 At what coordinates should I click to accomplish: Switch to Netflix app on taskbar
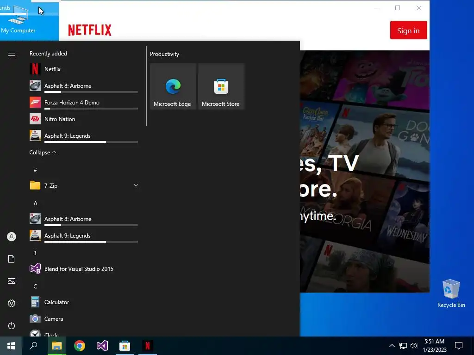[148, 346]
